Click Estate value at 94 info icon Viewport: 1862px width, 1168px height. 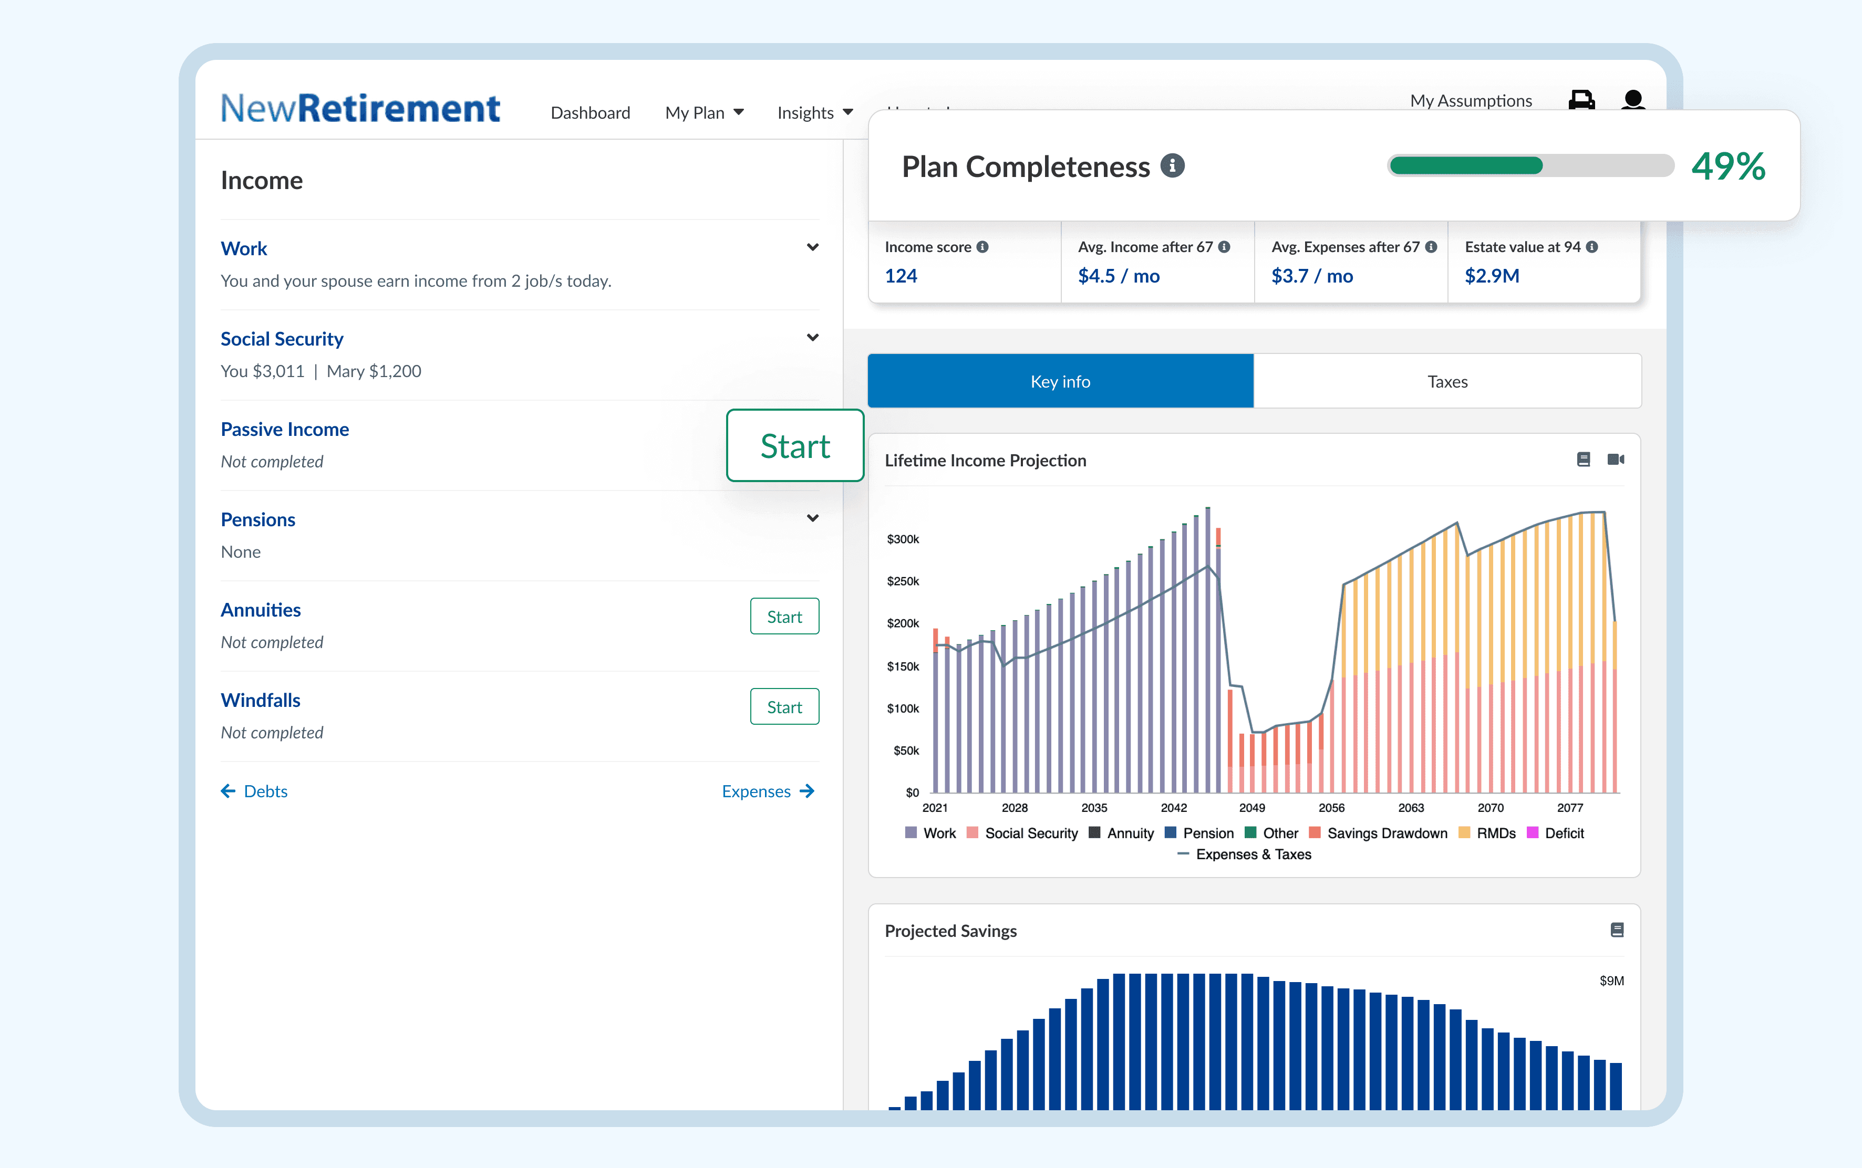(x=1592, y=247)
